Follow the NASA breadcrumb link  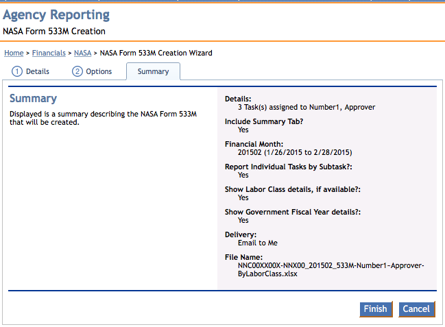(82, 53)
